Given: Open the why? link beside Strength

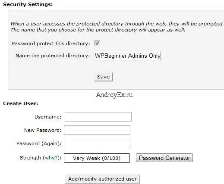Looking at the screenshot, I should (51, 158).
